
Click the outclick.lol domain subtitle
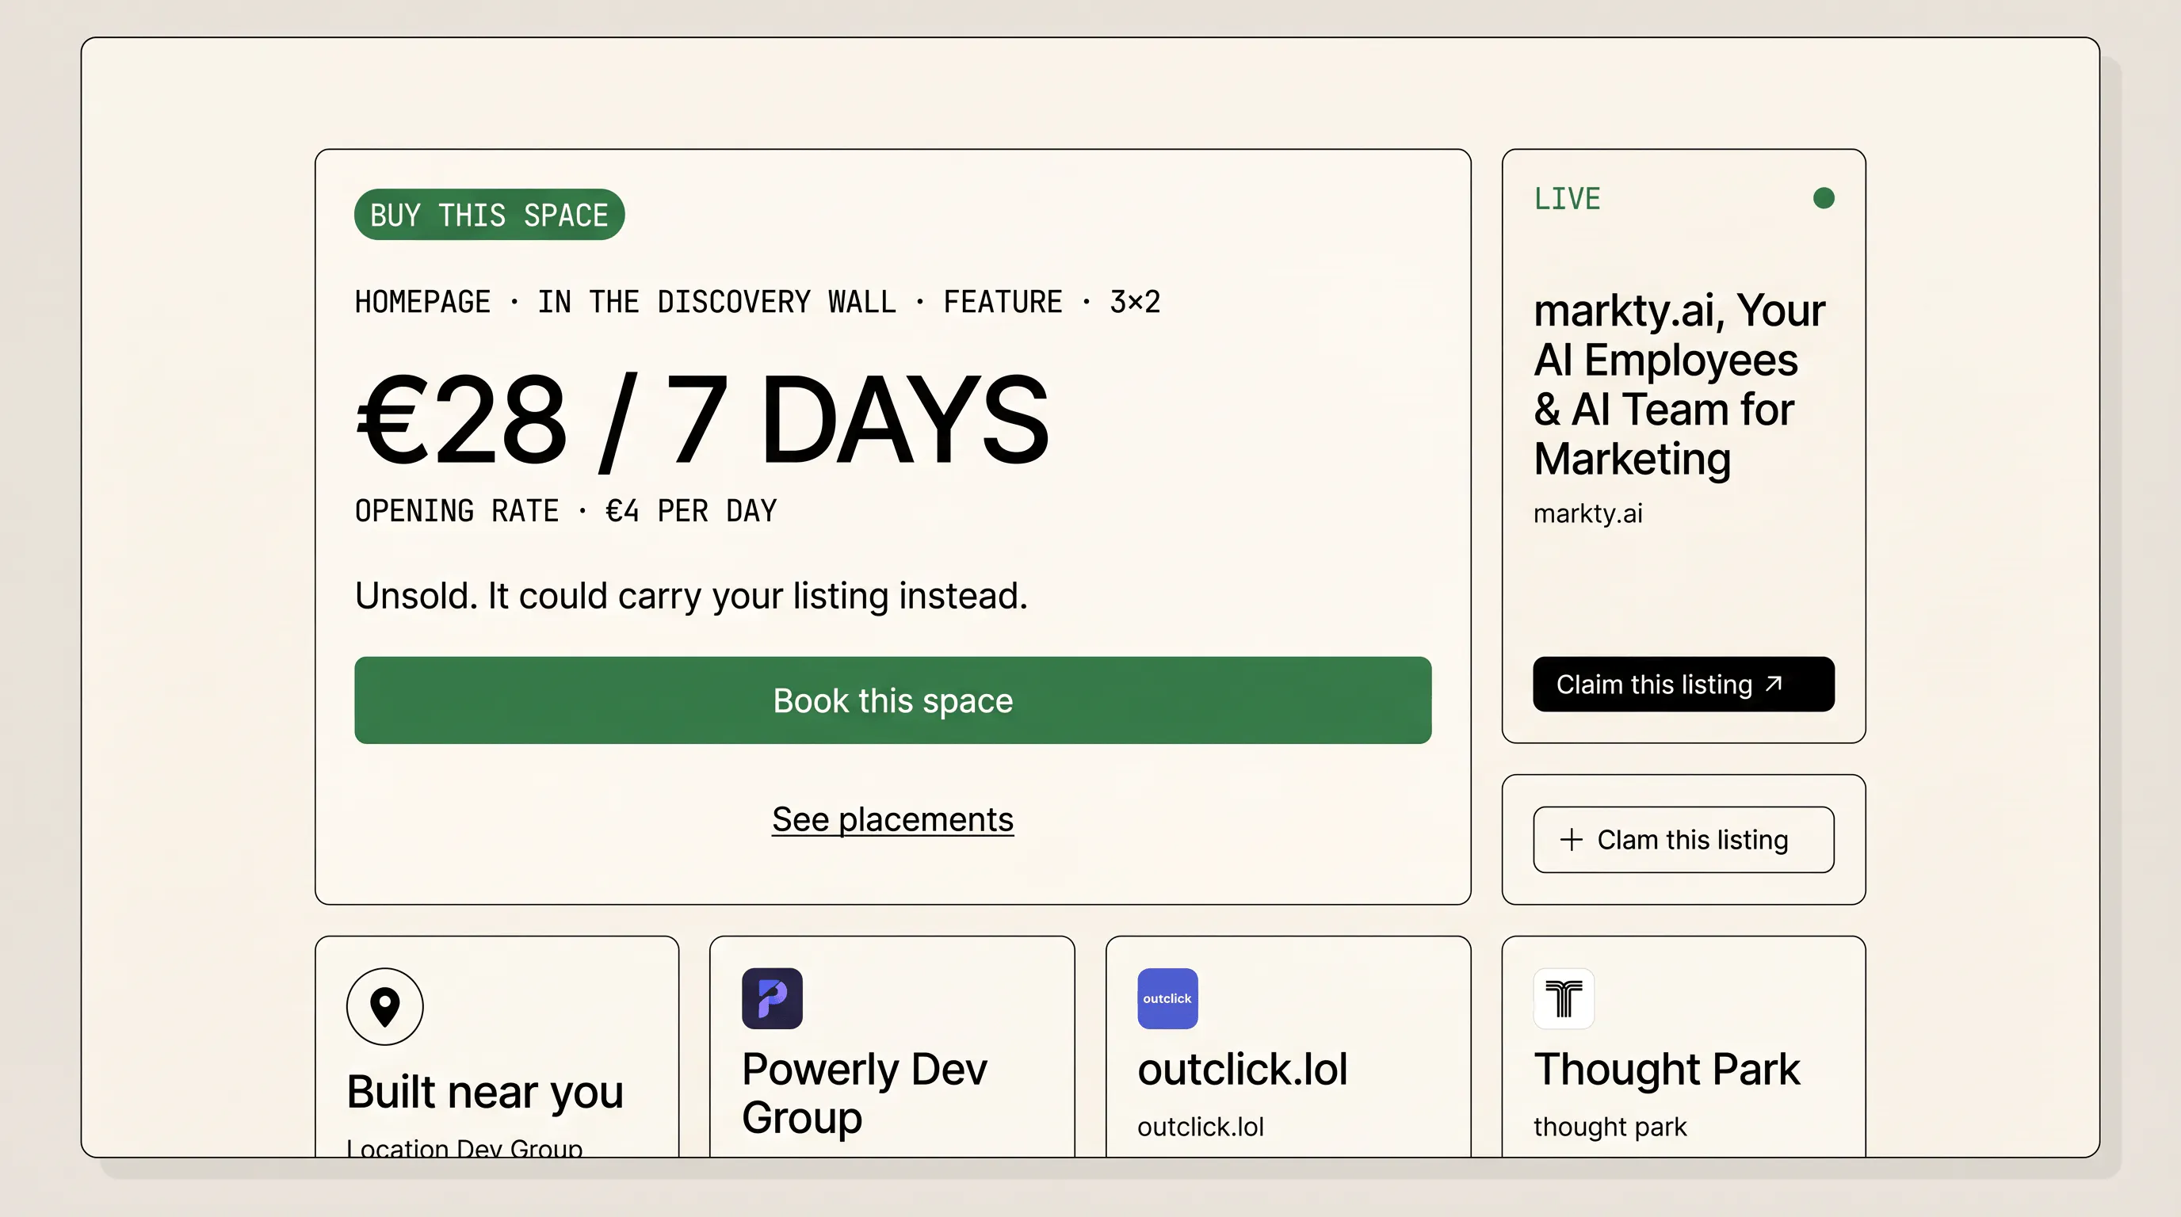(x=1201, y=1127)
